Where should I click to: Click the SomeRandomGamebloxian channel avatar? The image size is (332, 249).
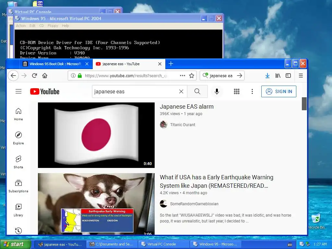163,204
